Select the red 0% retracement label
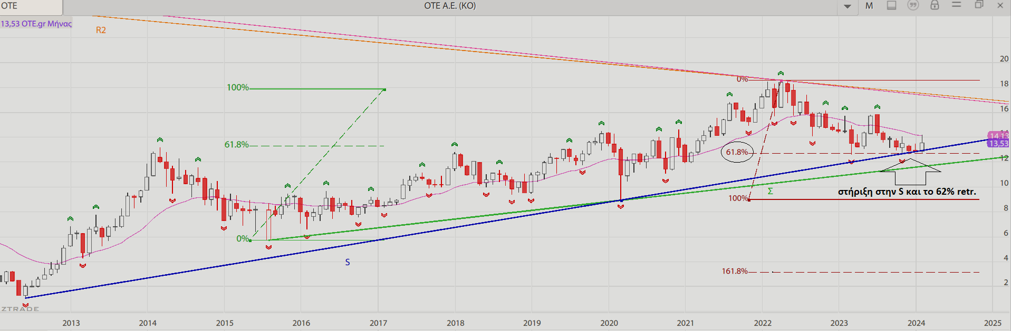This screenshot has height=331, width=1011. coord(742,79)
